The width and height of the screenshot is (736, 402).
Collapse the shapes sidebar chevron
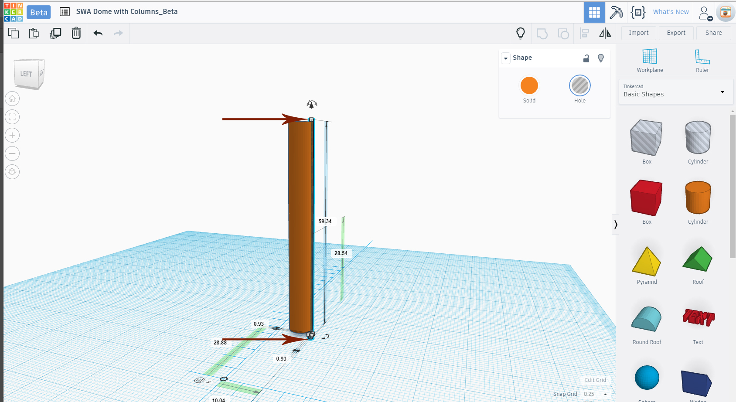pos(615,225)
